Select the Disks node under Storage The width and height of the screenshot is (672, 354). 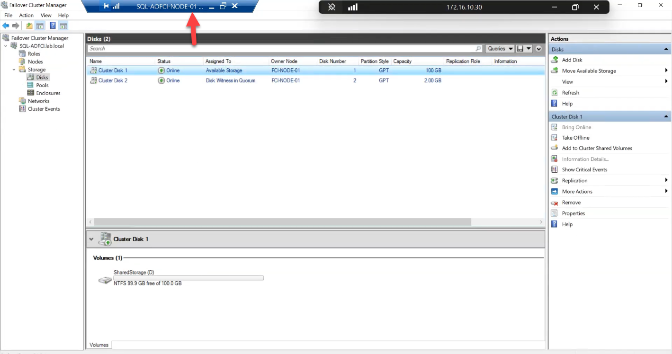pos(42,77)
